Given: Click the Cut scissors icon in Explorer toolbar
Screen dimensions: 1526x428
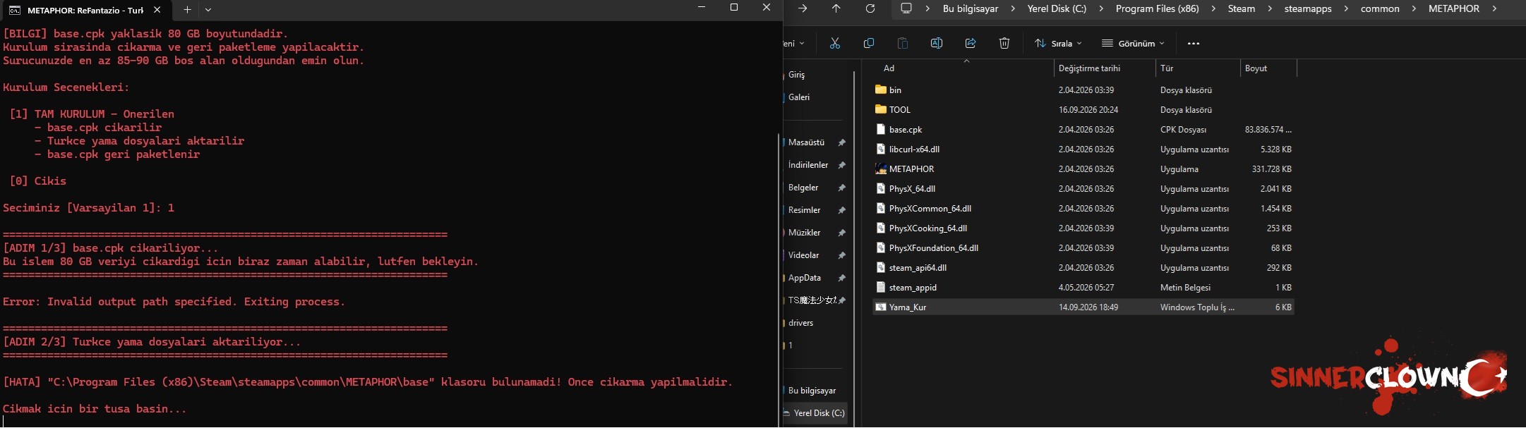Looking at the screenshot, I should pos(835,44).
